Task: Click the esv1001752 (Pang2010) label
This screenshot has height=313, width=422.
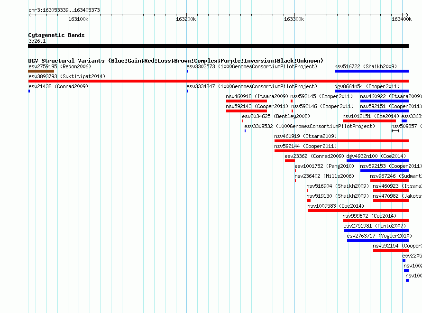Action: [x=324, y=166]
